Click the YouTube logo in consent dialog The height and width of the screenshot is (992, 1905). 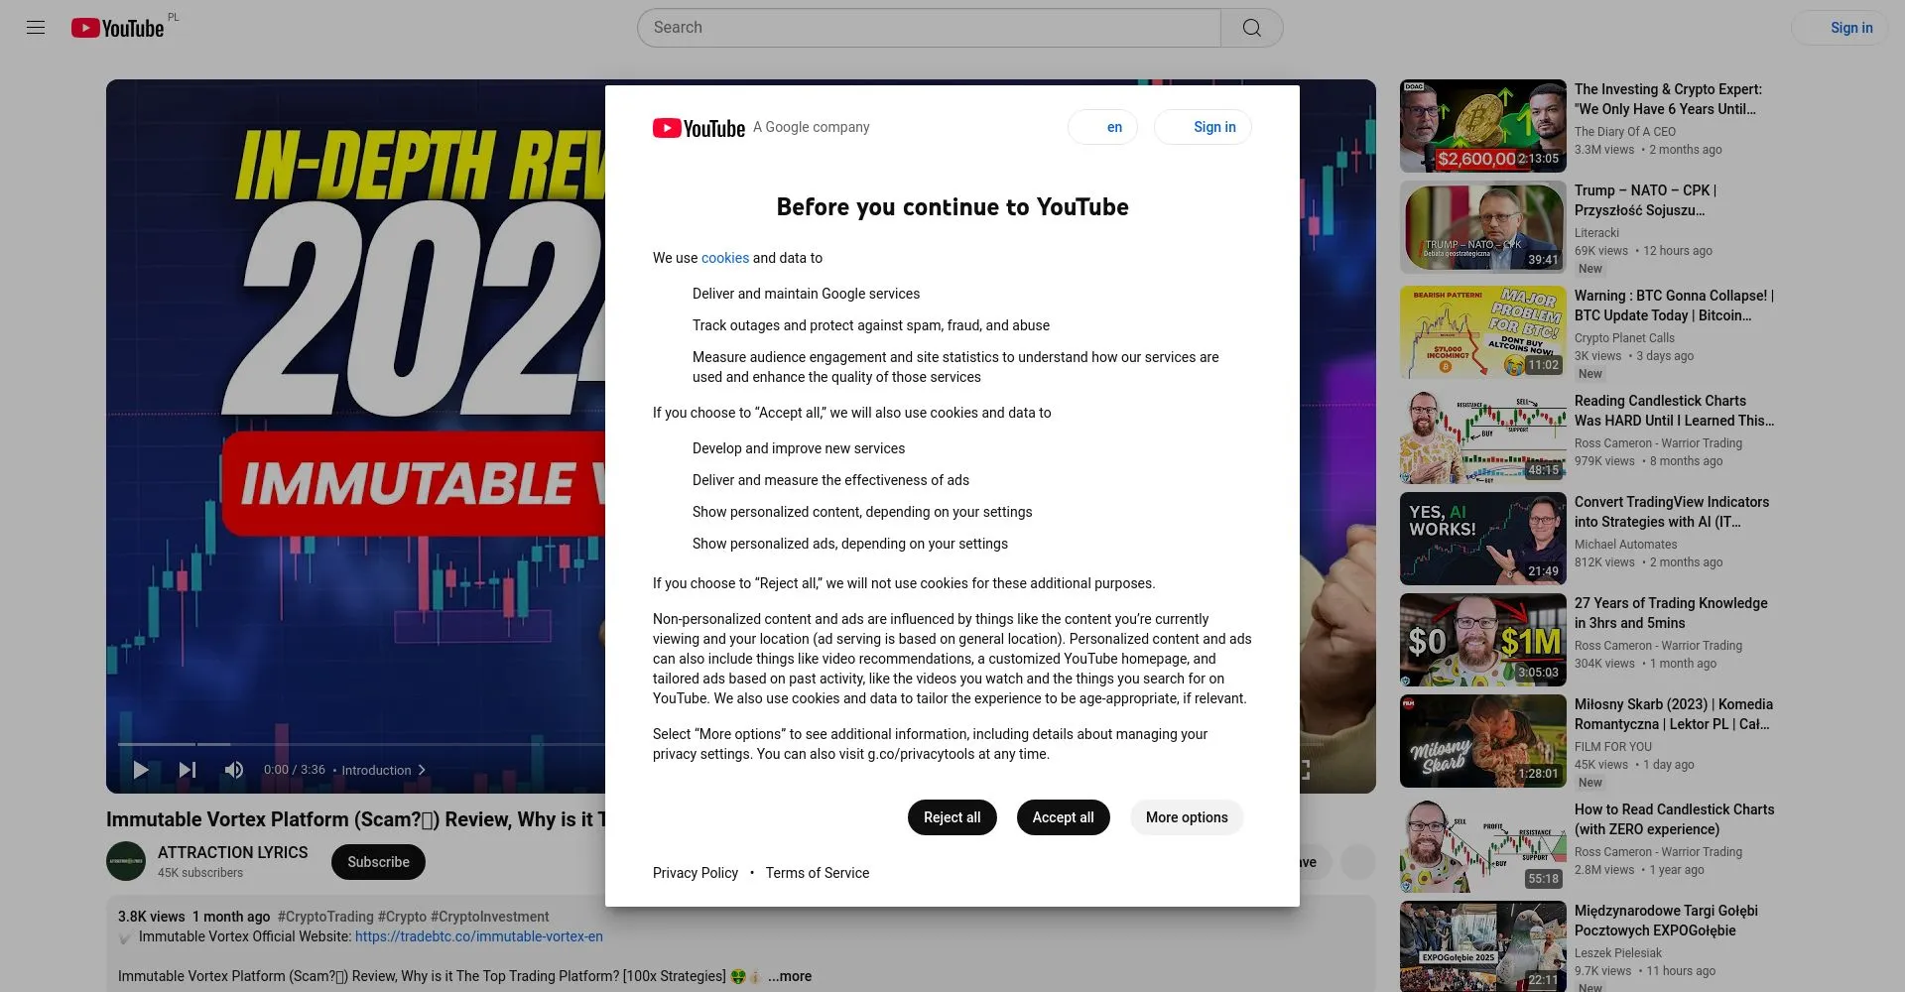tap(698, 128)
